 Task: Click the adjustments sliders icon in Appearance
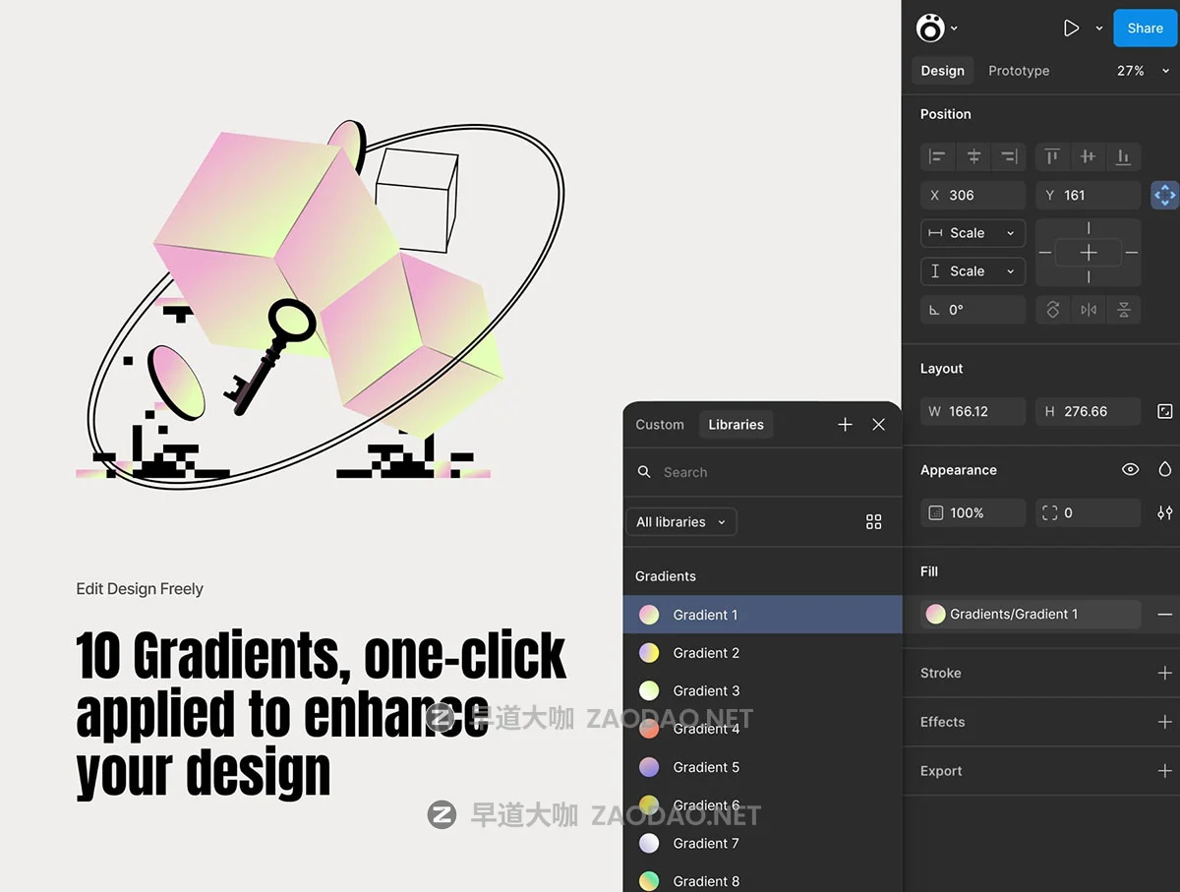(1164, 512)
